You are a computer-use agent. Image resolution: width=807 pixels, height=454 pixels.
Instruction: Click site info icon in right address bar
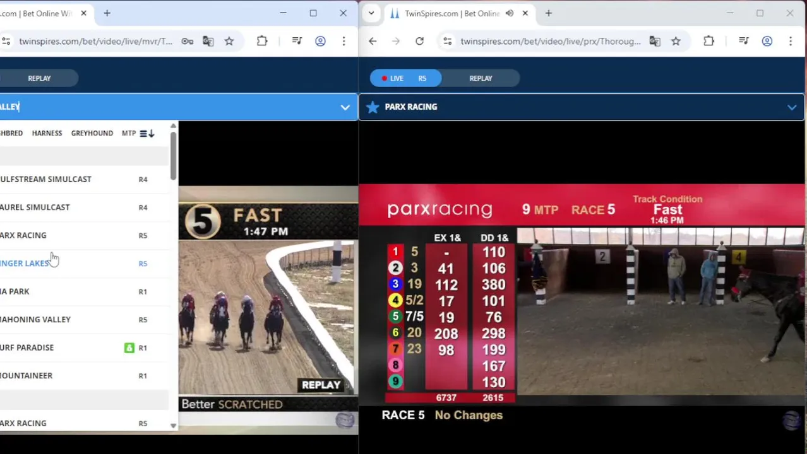point(447,41)
